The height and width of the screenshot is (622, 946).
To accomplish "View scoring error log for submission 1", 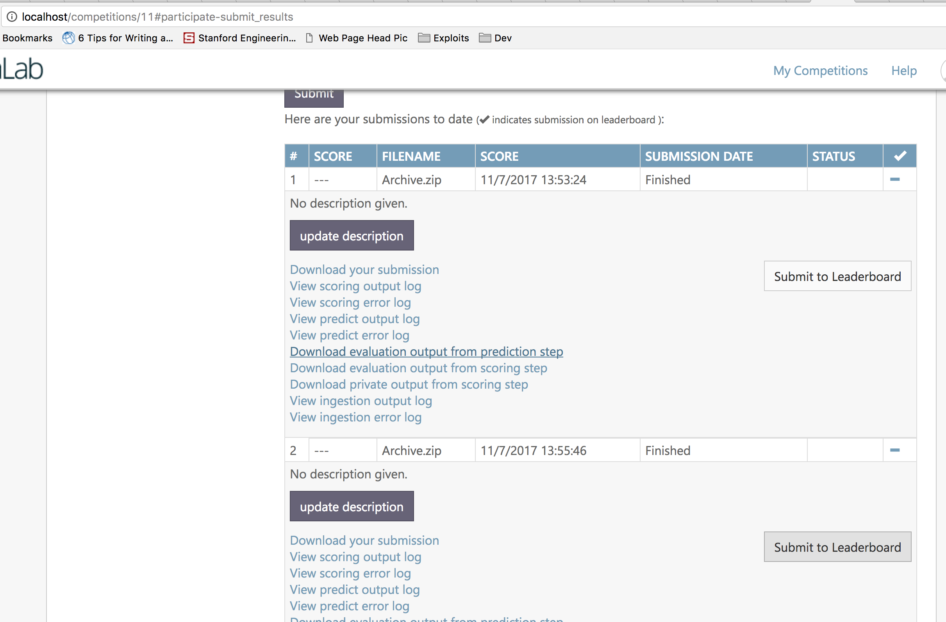I will coord(350,302).
